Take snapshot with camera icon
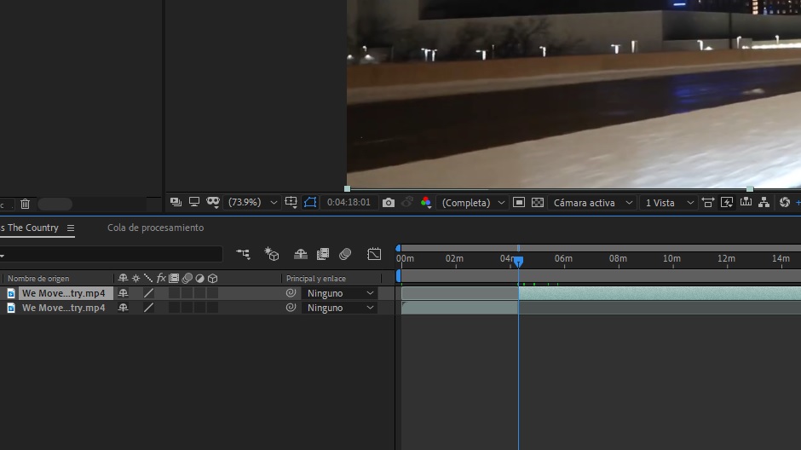The image size is (801, 450). pos(389,203)
